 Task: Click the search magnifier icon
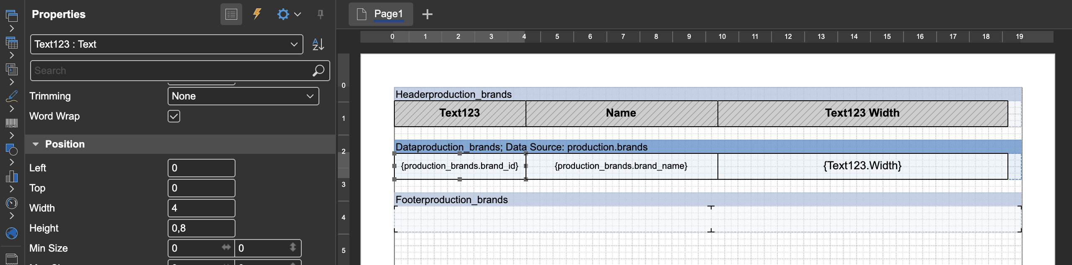click(318, 71)
